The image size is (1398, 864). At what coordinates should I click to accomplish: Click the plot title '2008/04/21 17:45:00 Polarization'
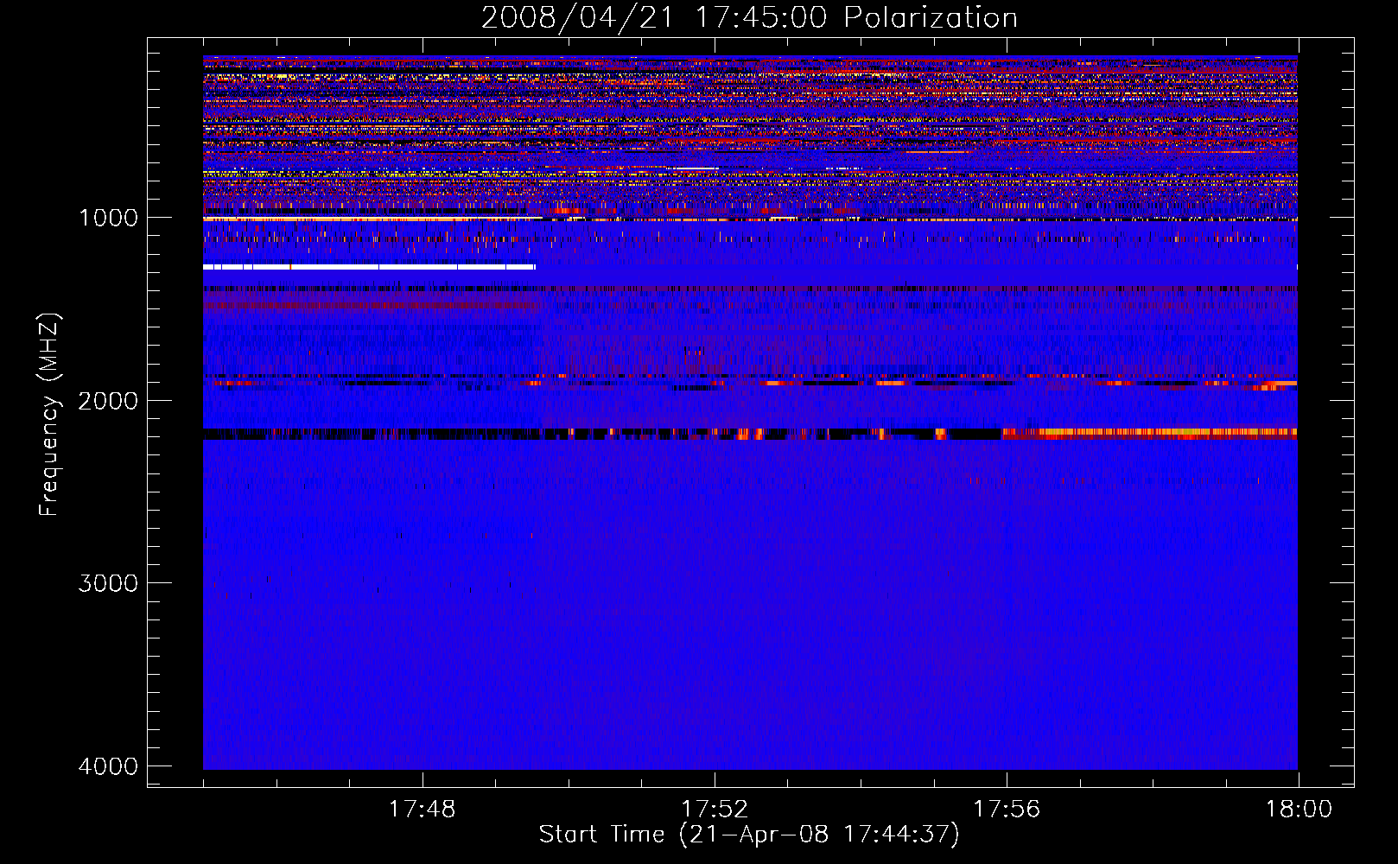(x=749, y=18)
